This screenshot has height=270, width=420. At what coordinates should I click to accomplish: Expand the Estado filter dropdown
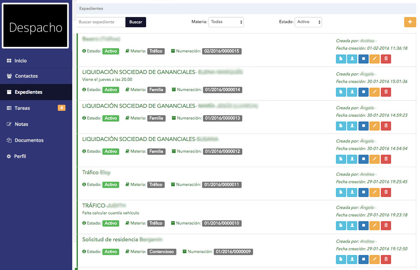point(308,22)
